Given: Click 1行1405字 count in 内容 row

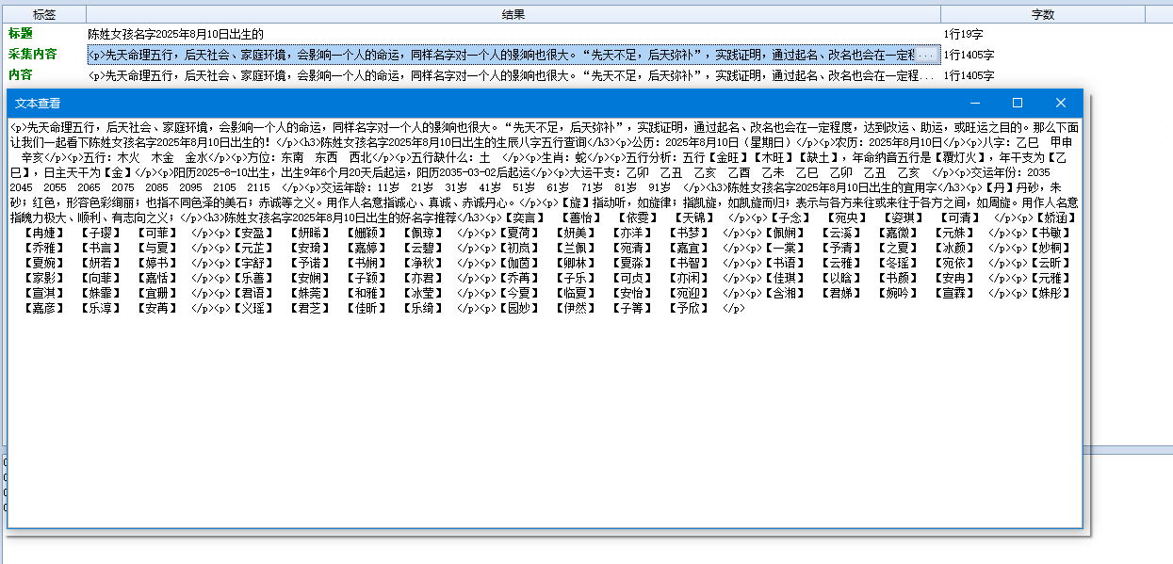Looking at the screenshot, I should click(969, 75).
